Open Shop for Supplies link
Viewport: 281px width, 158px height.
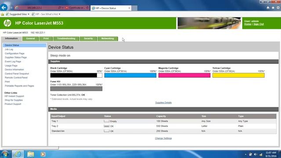tap(14, 100)
